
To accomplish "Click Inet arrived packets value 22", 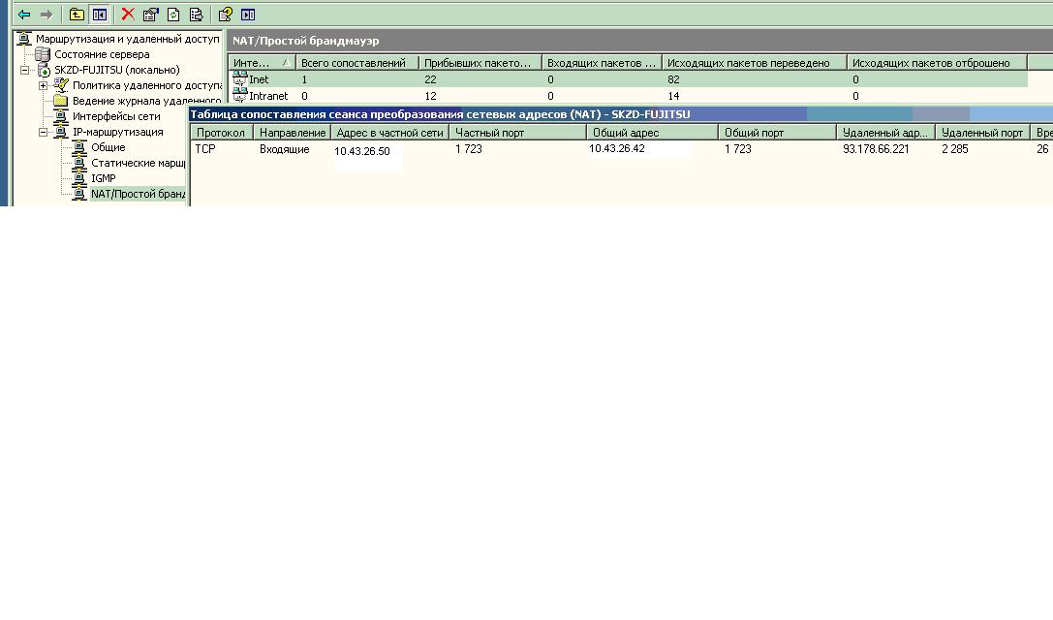I will (x=430, y=79).
